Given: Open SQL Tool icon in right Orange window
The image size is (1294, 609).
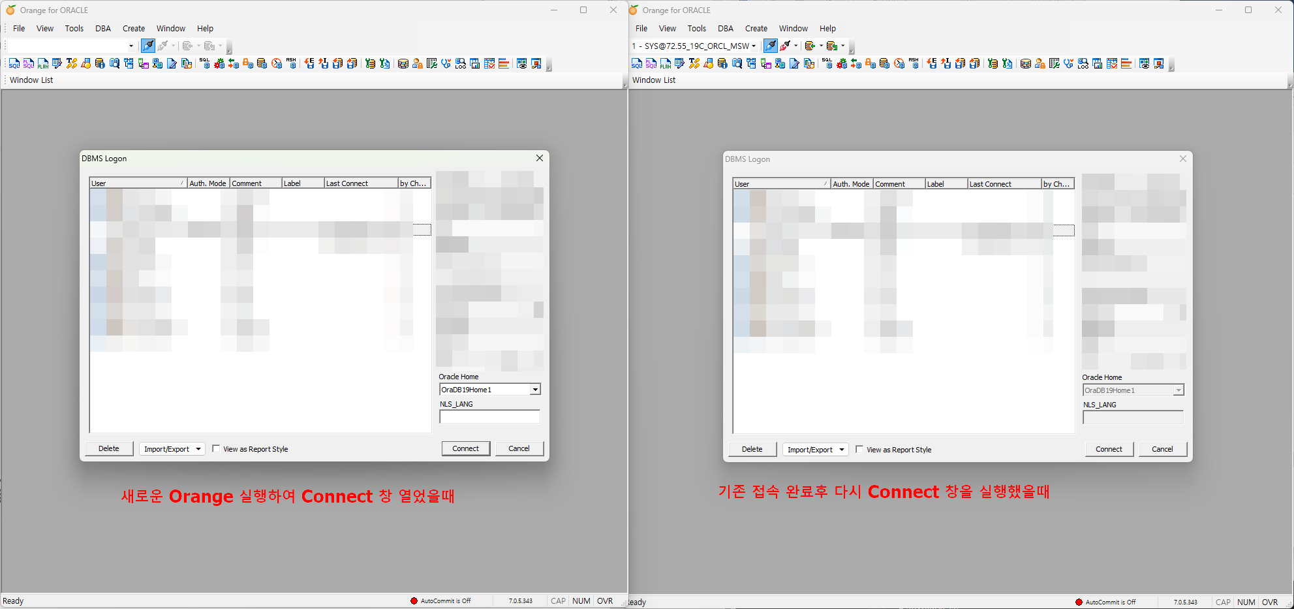Looking at the screenshot, I should 637,63.
